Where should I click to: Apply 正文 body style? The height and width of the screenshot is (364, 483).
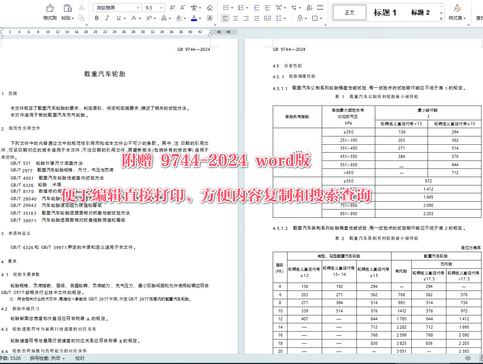[x=350, y=12]
